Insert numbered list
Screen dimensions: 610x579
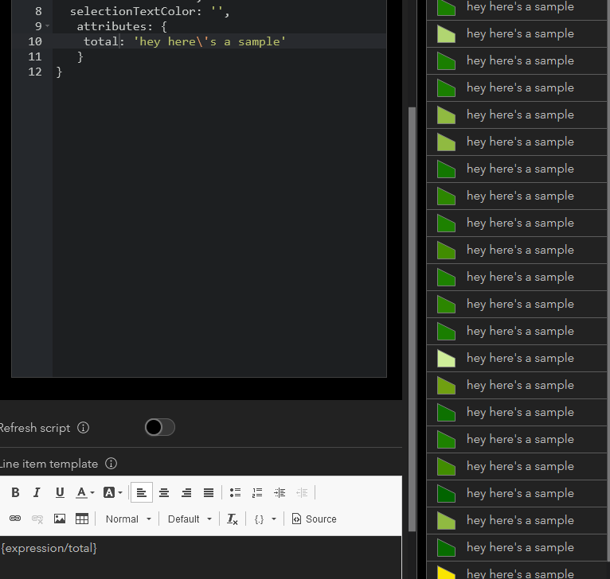coord(257,492)
